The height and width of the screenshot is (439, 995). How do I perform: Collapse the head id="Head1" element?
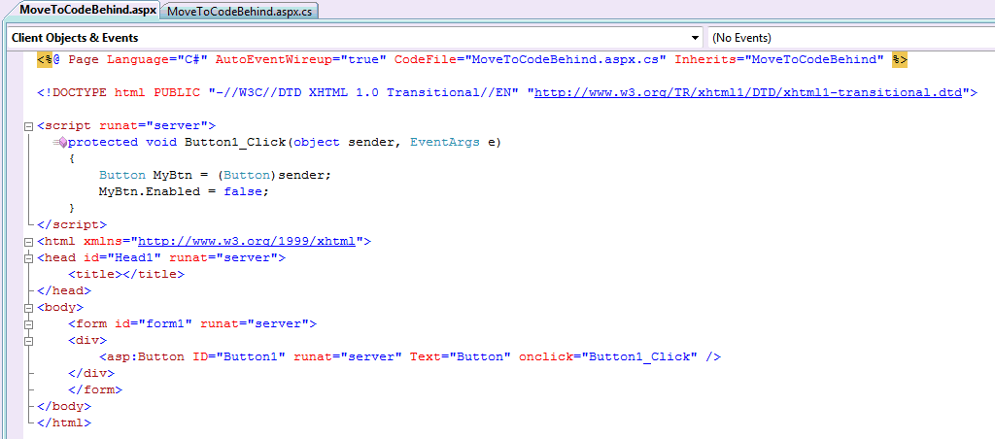click(28, 257)
